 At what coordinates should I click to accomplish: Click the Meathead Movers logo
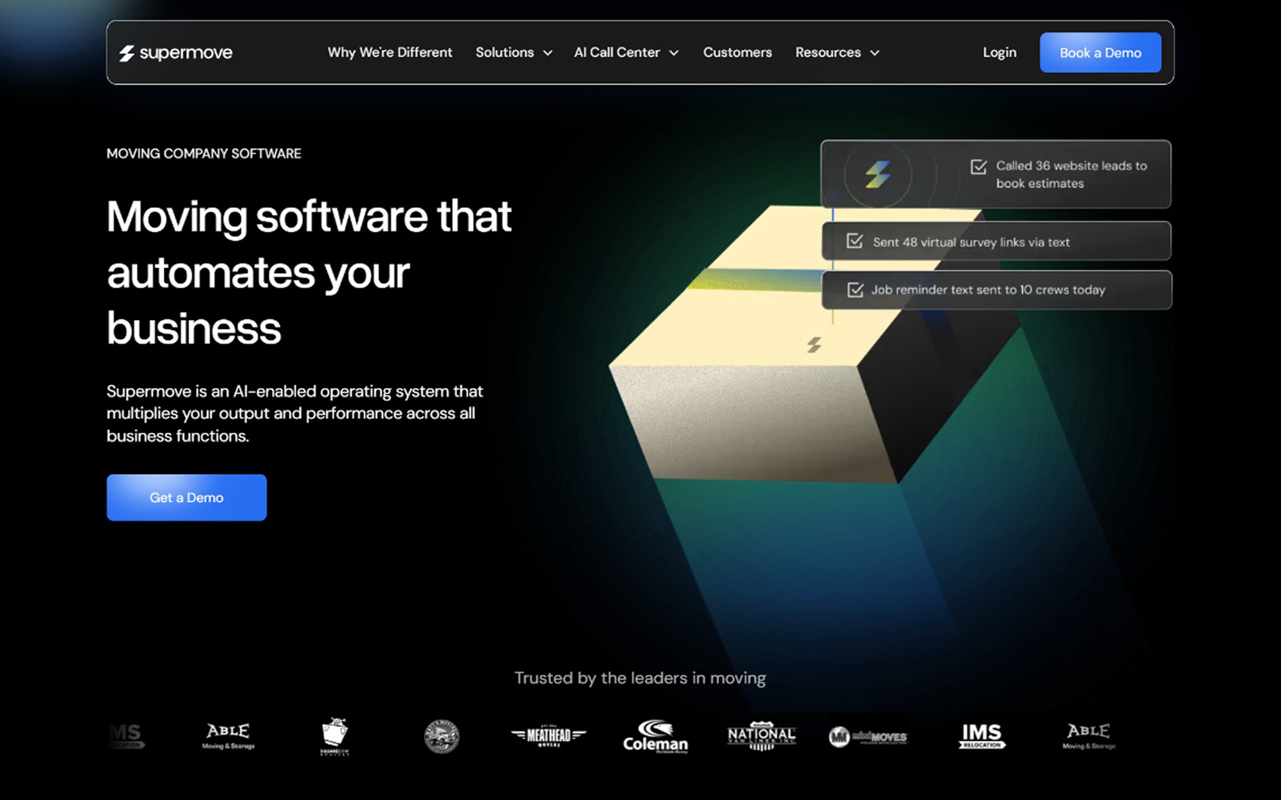click(549, 735)
